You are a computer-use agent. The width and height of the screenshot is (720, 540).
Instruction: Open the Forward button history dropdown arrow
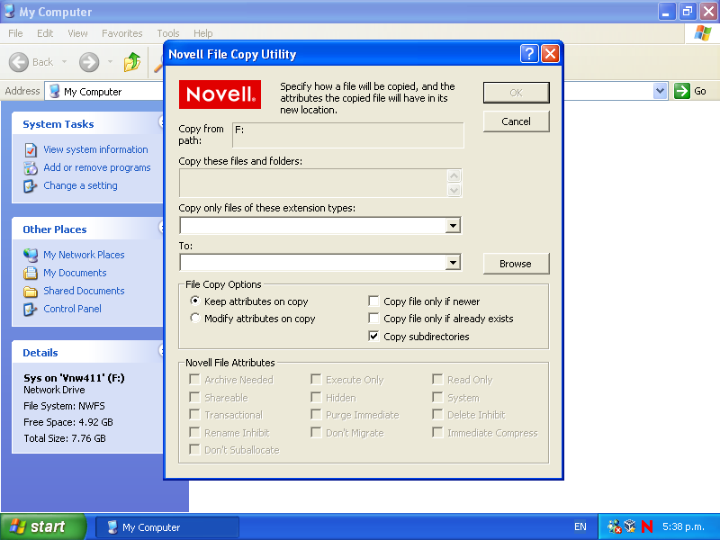110,61
